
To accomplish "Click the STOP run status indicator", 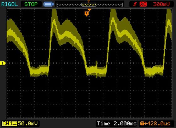I will click(x=31, y=4).
